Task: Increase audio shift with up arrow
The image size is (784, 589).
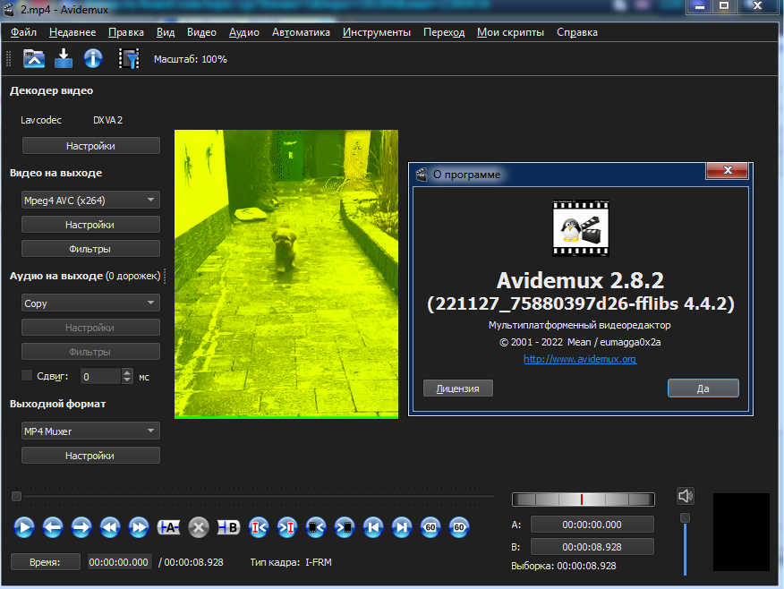Action: click(x=127, y=372)
